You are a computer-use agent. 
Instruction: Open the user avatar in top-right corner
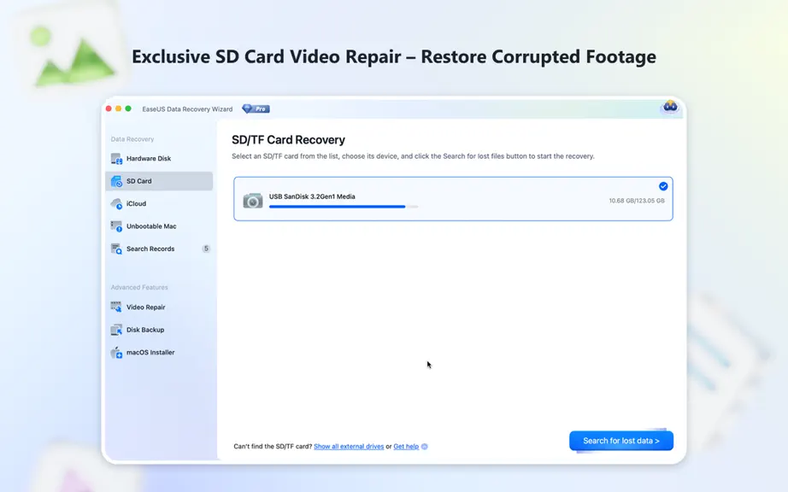670,107
